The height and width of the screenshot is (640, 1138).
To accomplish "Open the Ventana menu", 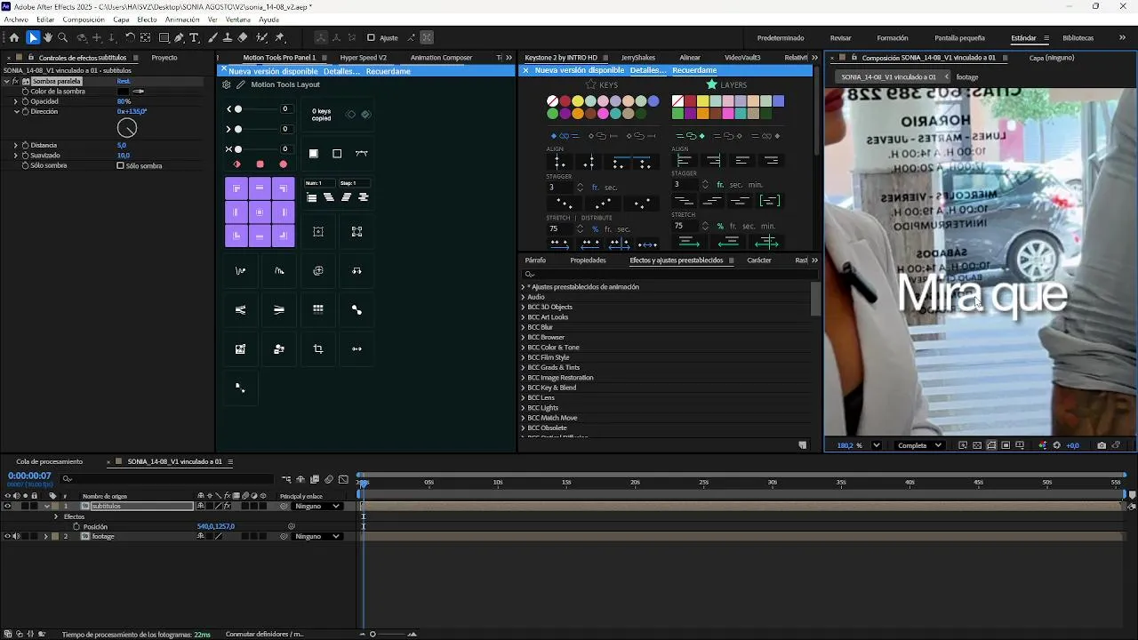I will [237, 19].
